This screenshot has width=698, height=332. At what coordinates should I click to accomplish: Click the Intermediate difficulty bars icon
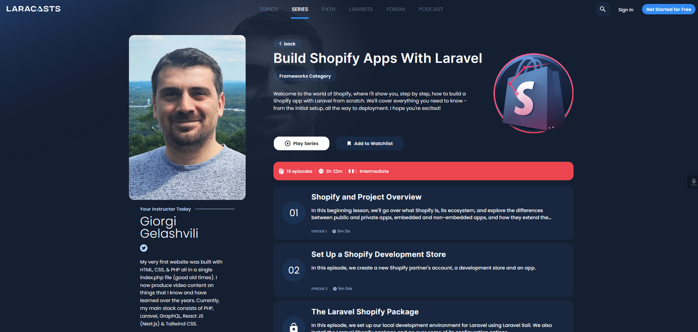coord(353,171)
